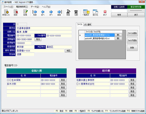Call ○×商事株式会社 with its 発信 button
This screenshot has width=146, height=114.
132,84
